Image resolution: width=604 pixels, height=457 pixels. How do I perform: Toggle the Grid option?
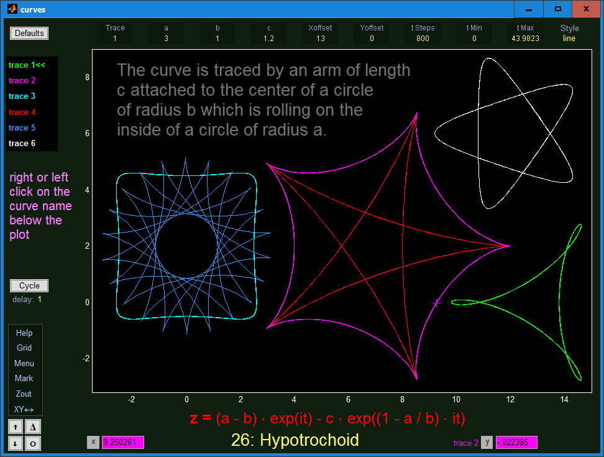[x=24, y=348]
